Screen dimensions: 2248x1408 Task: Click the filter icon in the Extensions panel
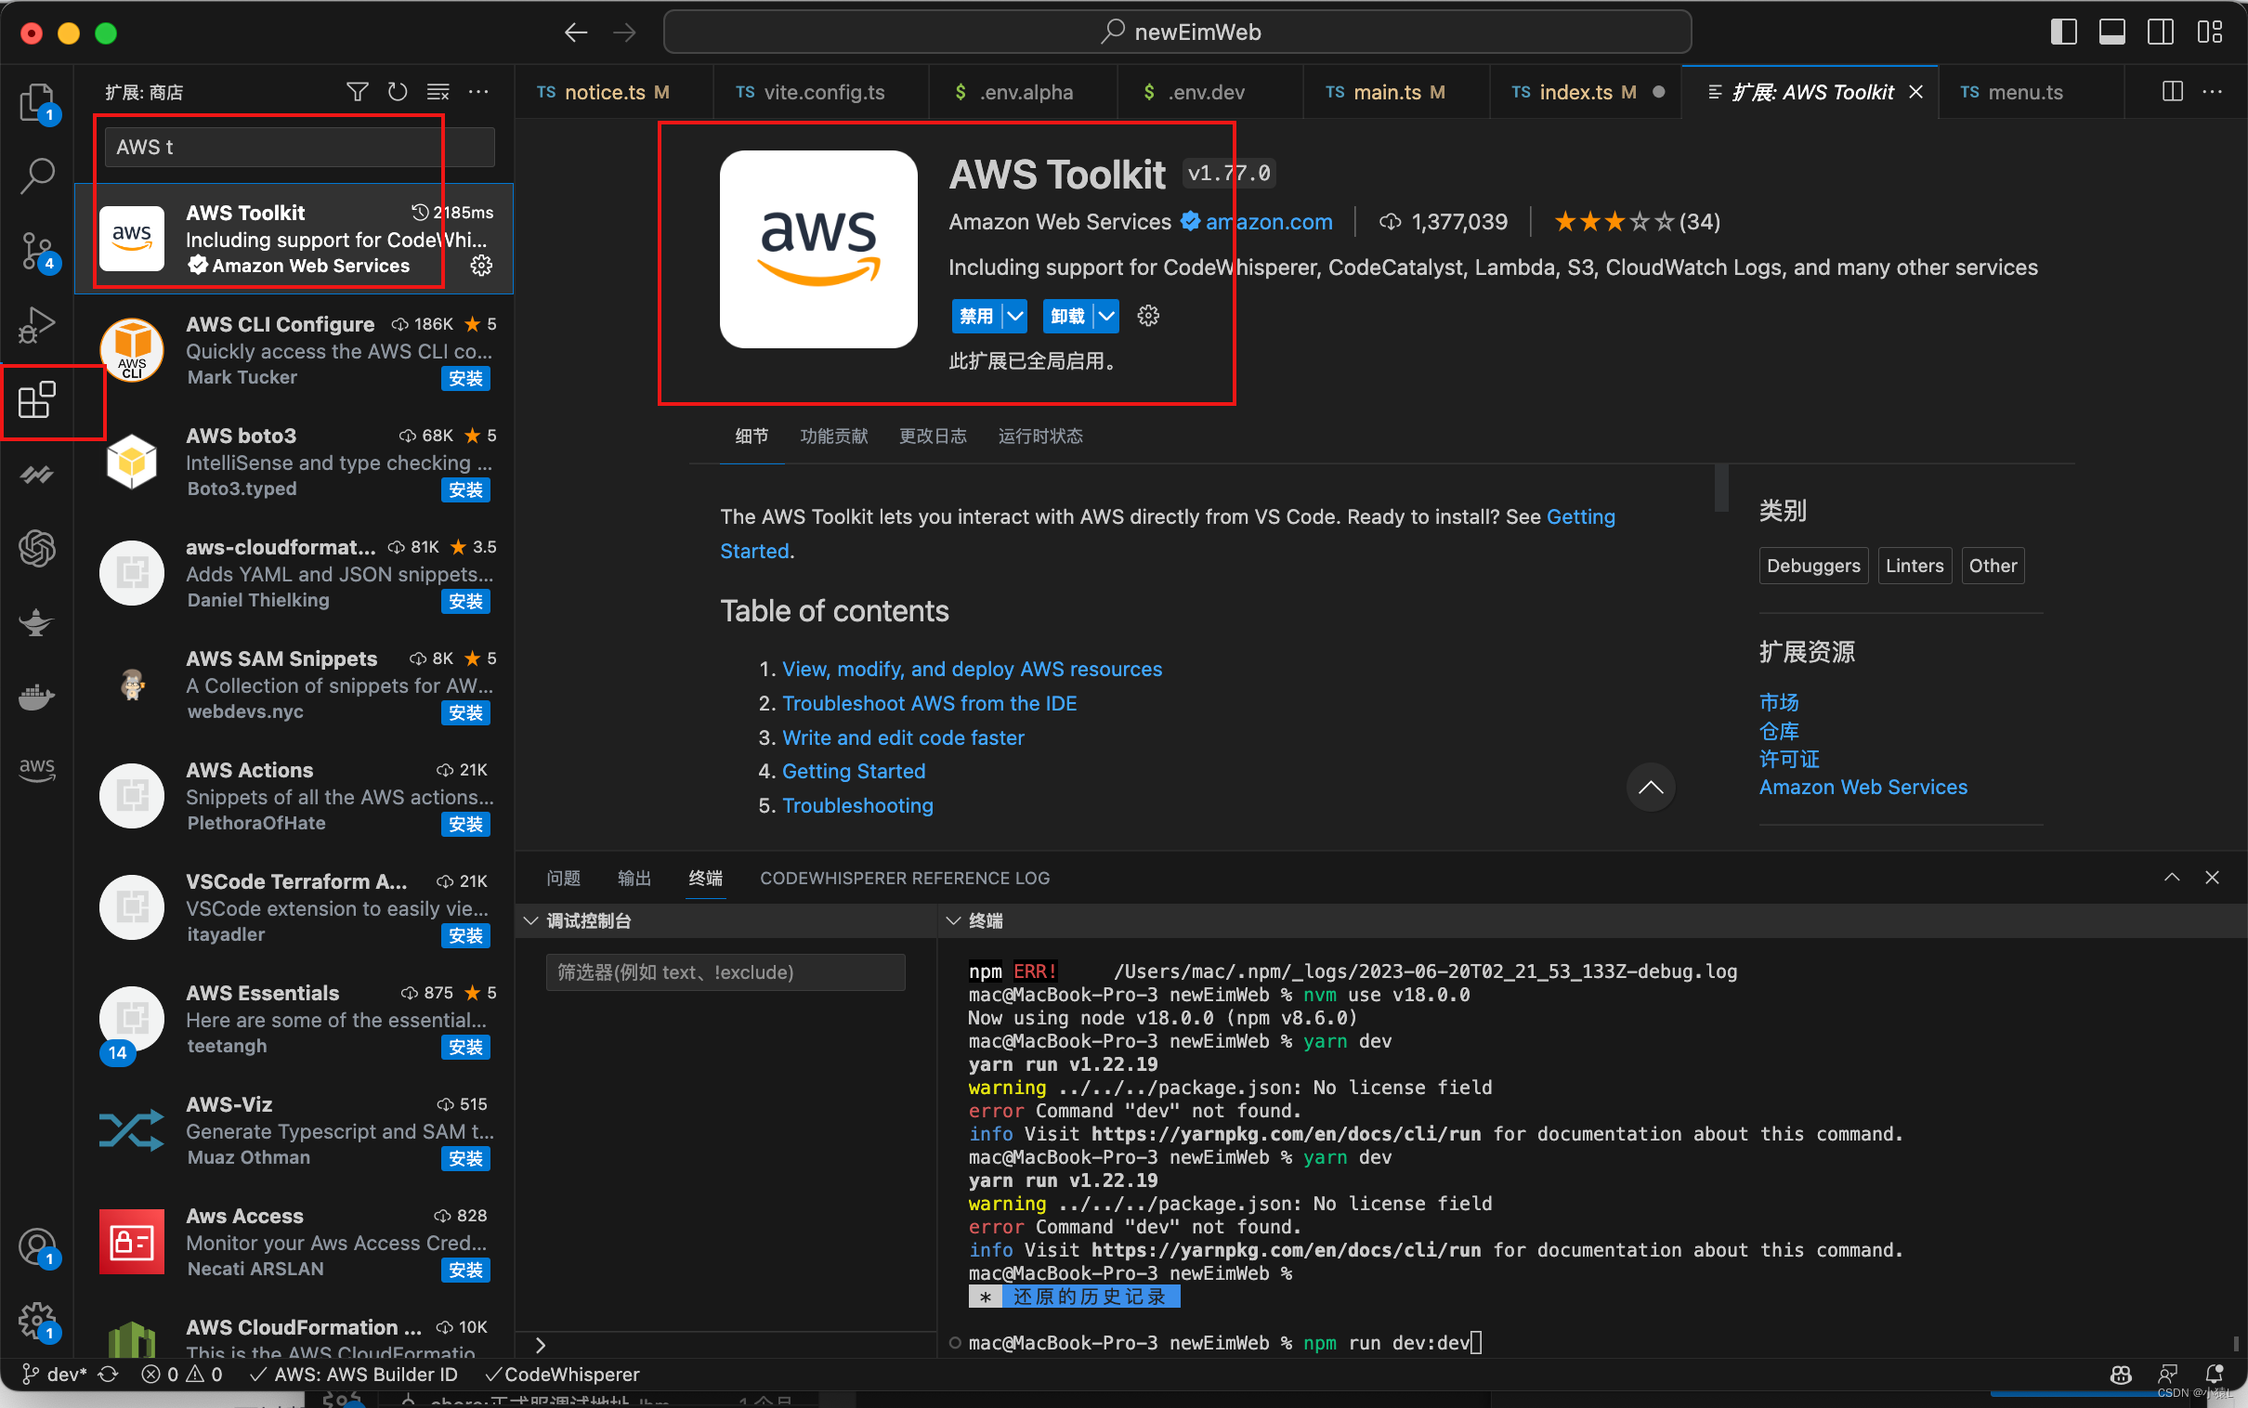[x=357, y=91]
